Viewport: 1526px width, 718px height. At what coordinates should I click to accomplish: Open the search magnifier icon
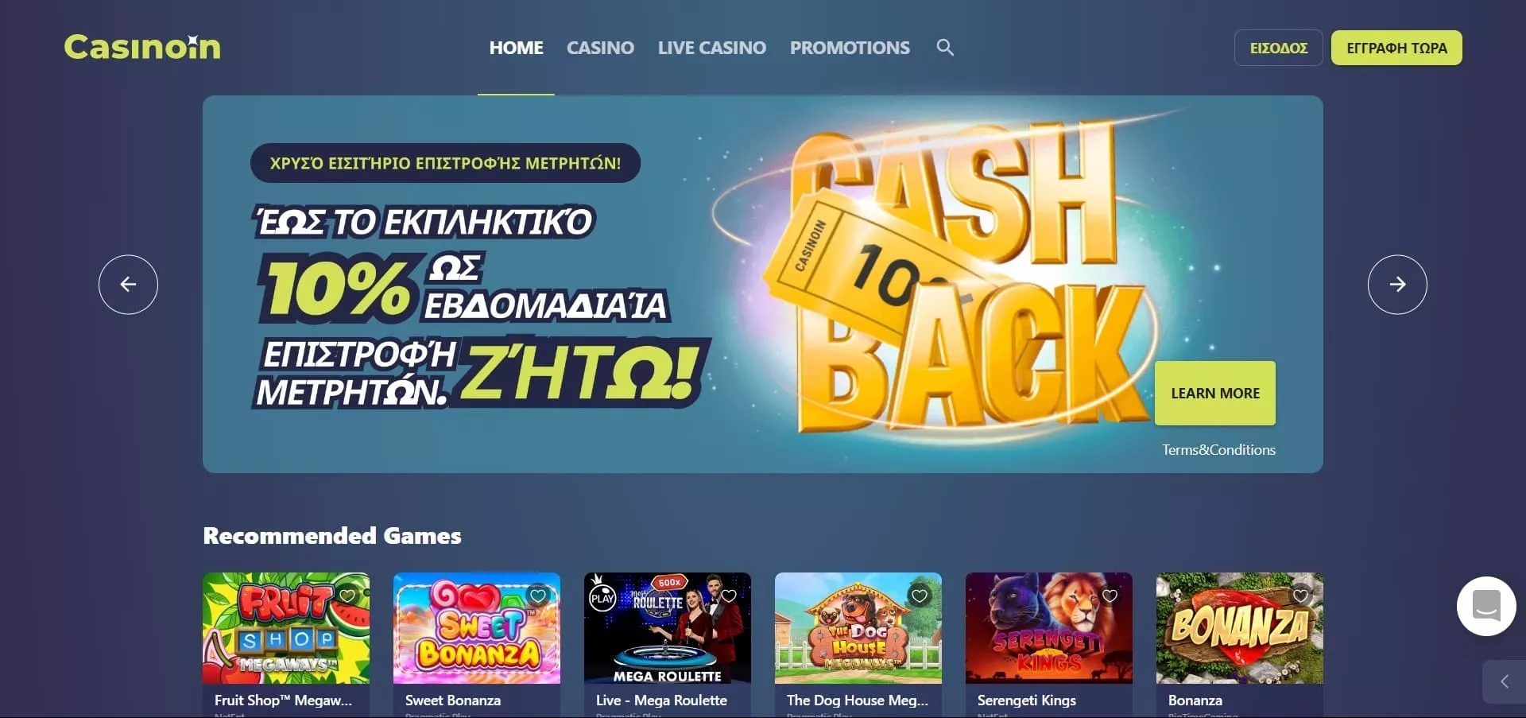click(945, 48)
